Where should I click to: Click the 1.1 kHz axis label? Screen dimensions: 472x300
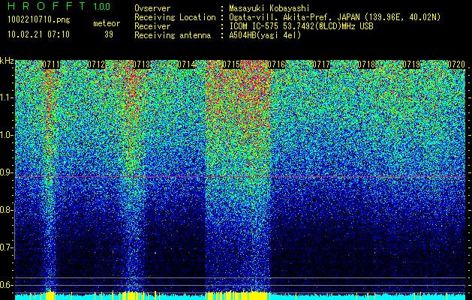point(7,97)
